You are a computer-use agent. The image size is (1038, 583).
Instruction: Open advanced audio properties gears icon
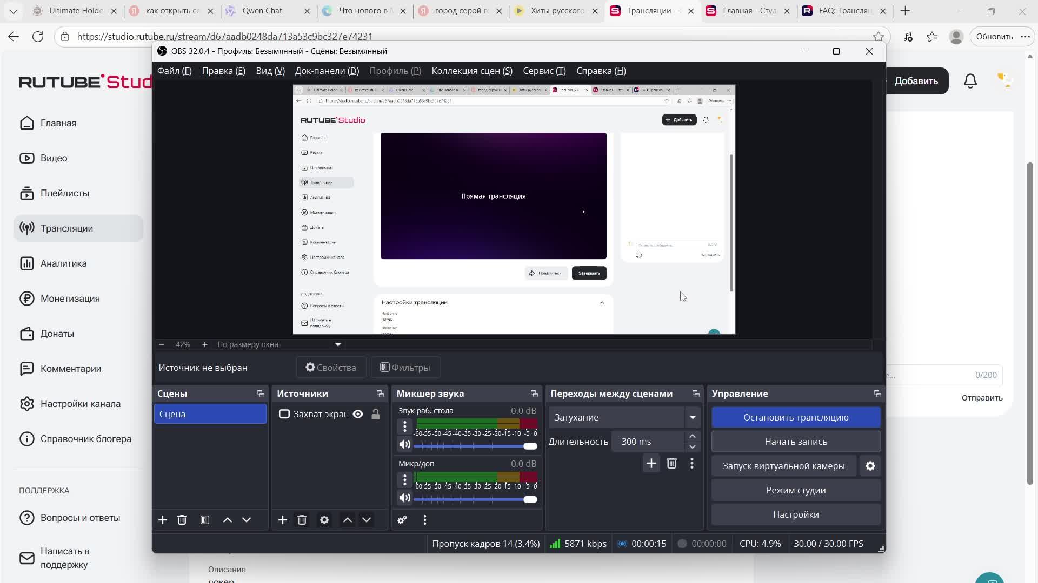point(402,520)
